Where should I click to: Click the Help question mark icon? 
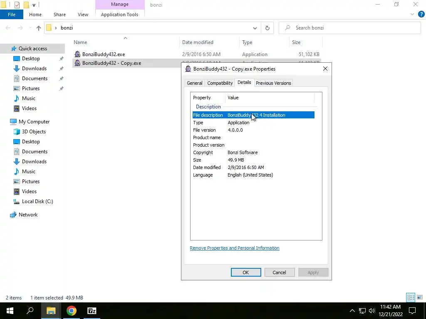pos(421,15)
